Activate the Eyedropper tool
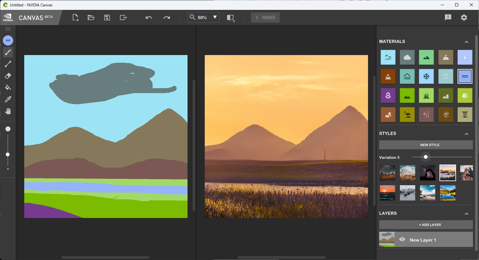 pyautogui.click(x=8, y=99)
